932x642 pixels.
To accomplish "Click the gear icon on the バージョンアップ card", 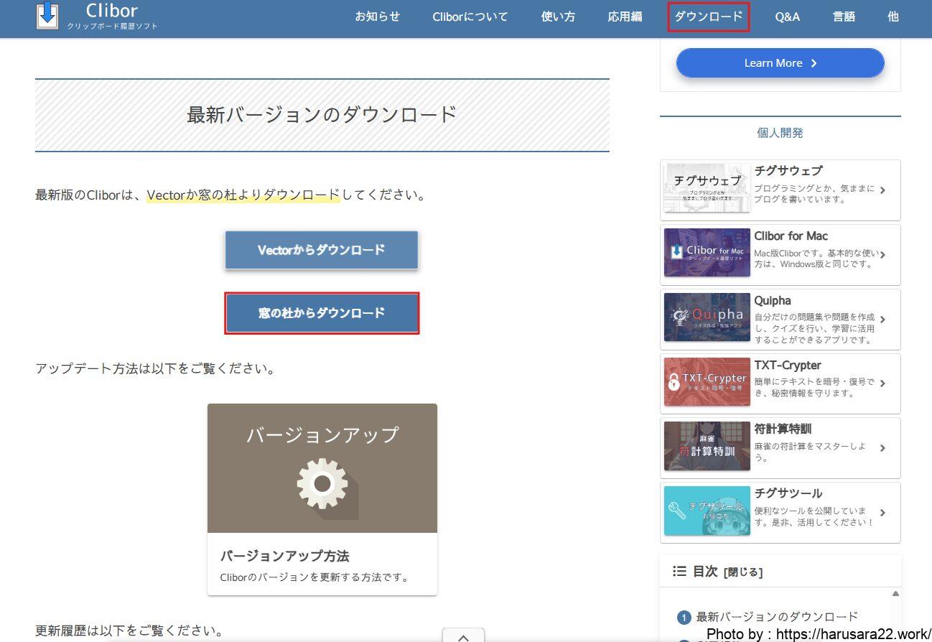I will point(322,485).
